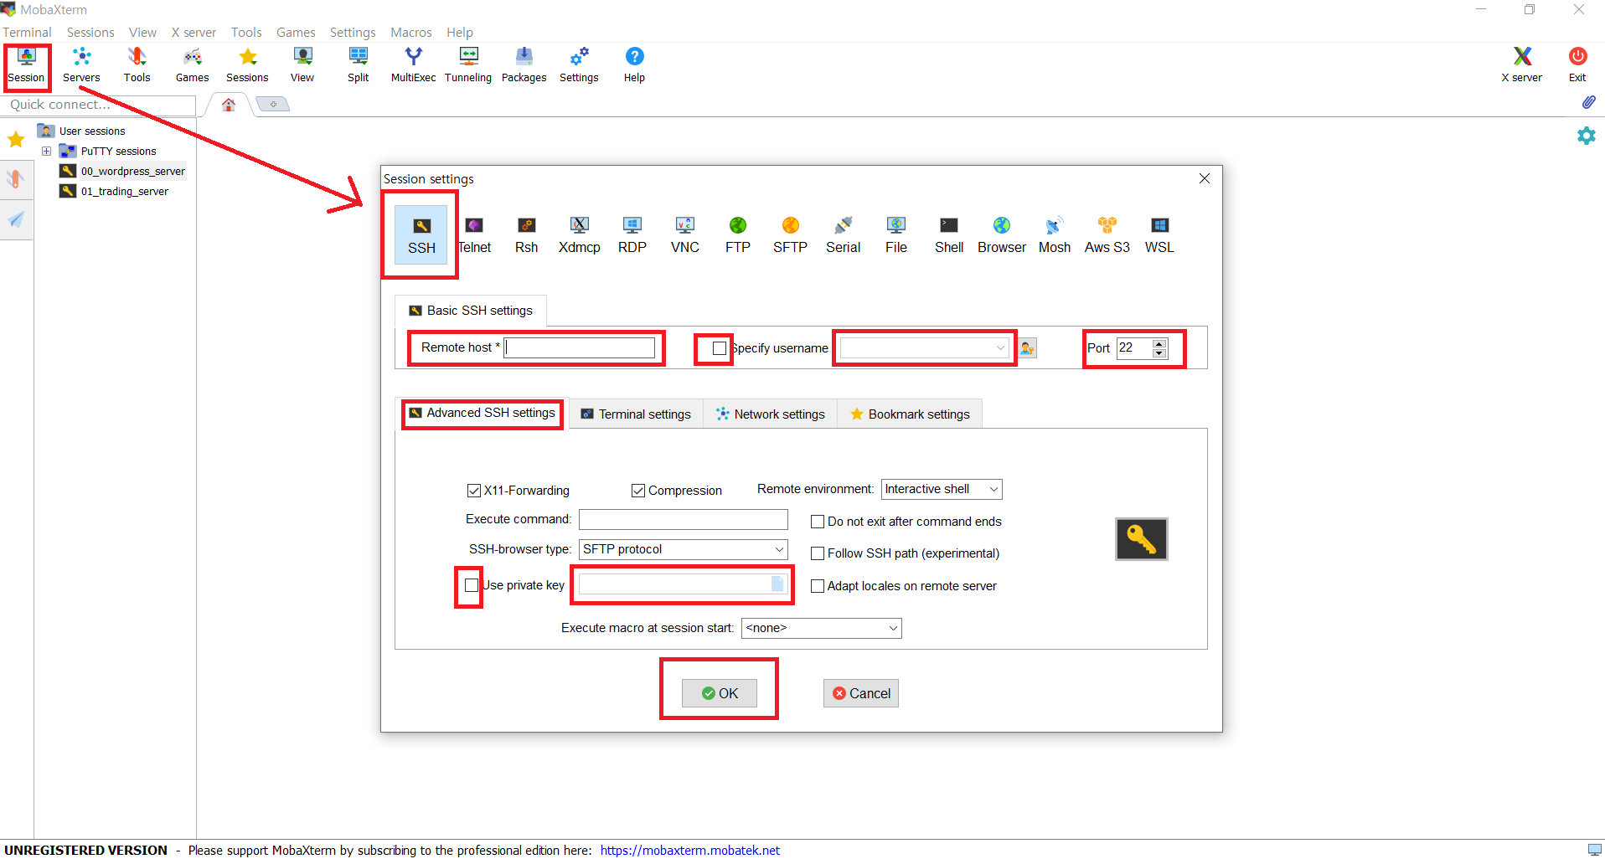
Task: Open the Help toolbar icon
Action: pyautogui.click(x=634, y=65)
